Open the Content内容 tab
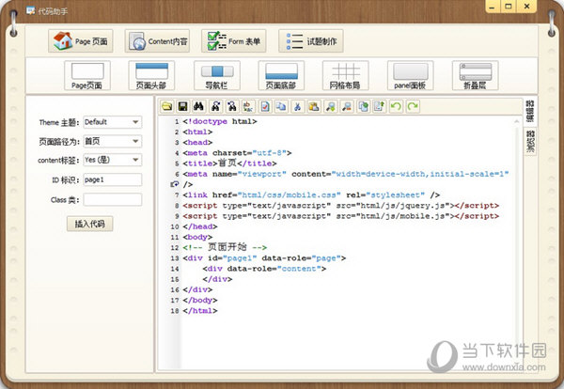The width and height of the screenshot is (564, 389). tap(157, 41)
